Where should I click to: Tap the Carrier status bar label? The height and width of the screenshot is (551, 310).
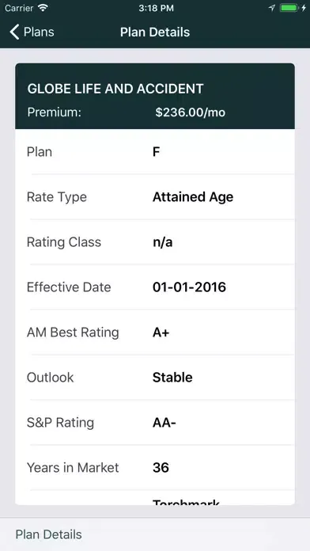tap(19, 8)
